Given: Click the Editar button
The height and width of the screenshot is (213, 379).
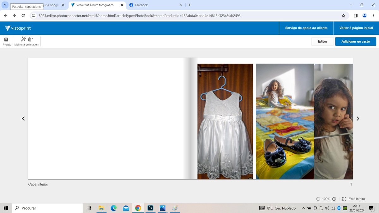Looking at the screenshot, I should coord(322,41).
